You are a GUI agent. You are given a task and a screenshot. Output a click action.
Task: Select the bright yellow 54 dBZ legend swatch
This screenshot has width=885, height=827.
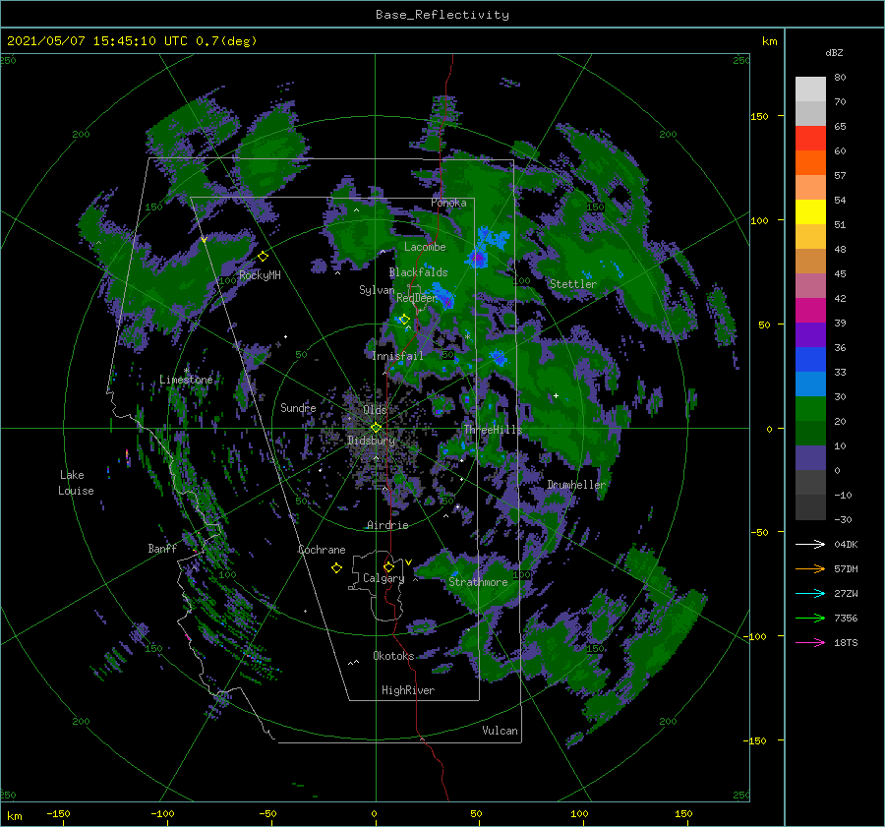click(810, 211)
